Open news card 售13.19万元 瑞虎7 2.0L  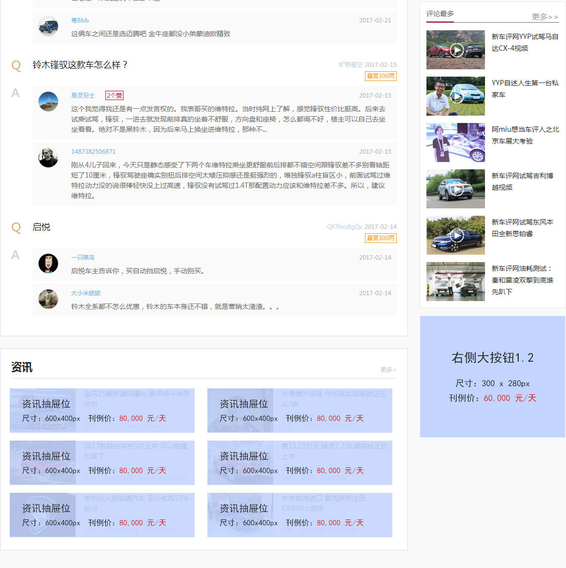pos(300,463)
